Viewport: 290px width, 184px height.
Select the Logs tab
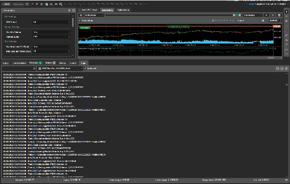pyautogui.click(x=83, y=63)
